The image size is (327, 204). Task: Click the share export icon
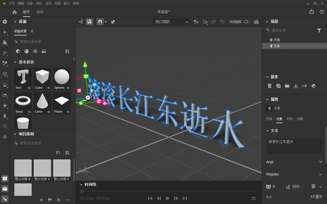312,12
